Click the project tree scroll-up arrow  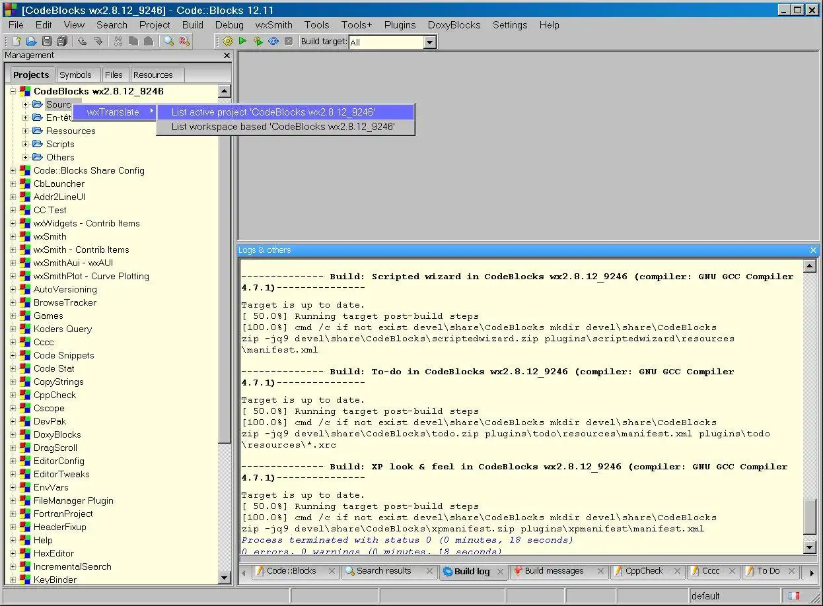224,92
